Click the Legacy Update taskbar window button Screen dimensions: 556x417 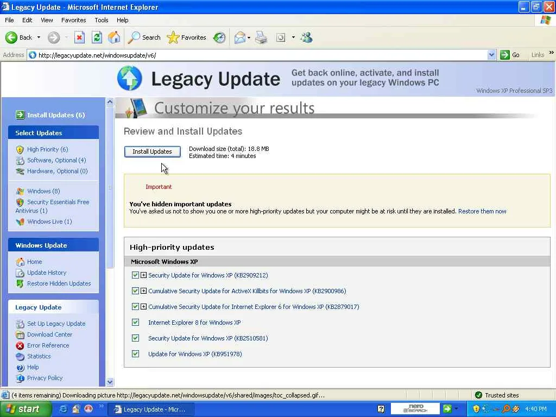coord(150,409)
